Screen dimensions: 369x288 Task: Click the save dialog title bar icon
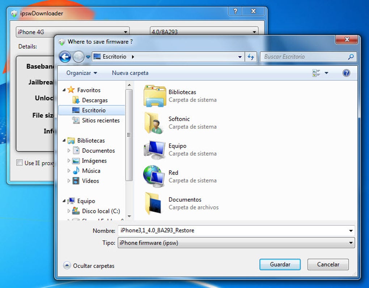pos(61,42)
